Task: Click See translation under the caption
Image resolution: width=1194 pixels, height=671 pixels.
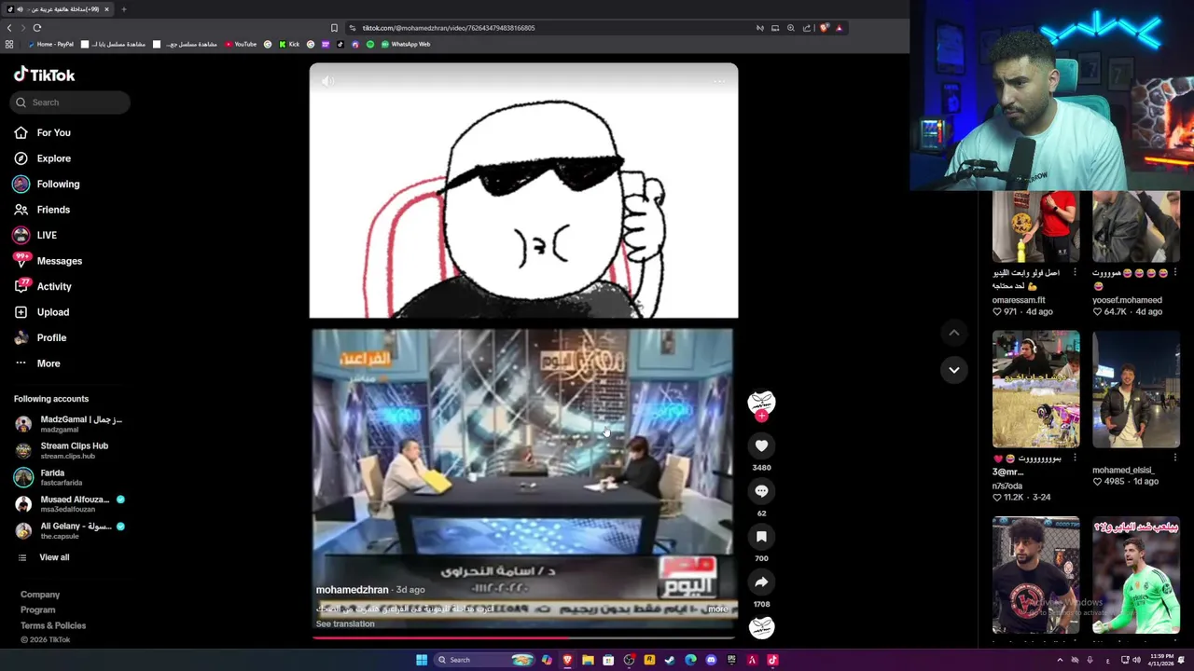Action: click(345, 624)
